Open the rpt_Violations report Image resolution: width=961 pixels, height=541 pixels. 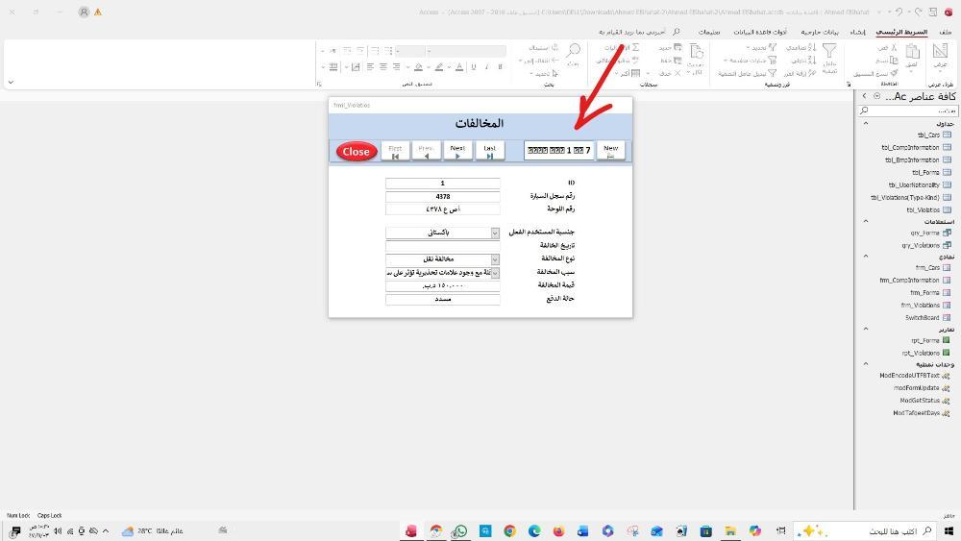(x=921, y=353)
